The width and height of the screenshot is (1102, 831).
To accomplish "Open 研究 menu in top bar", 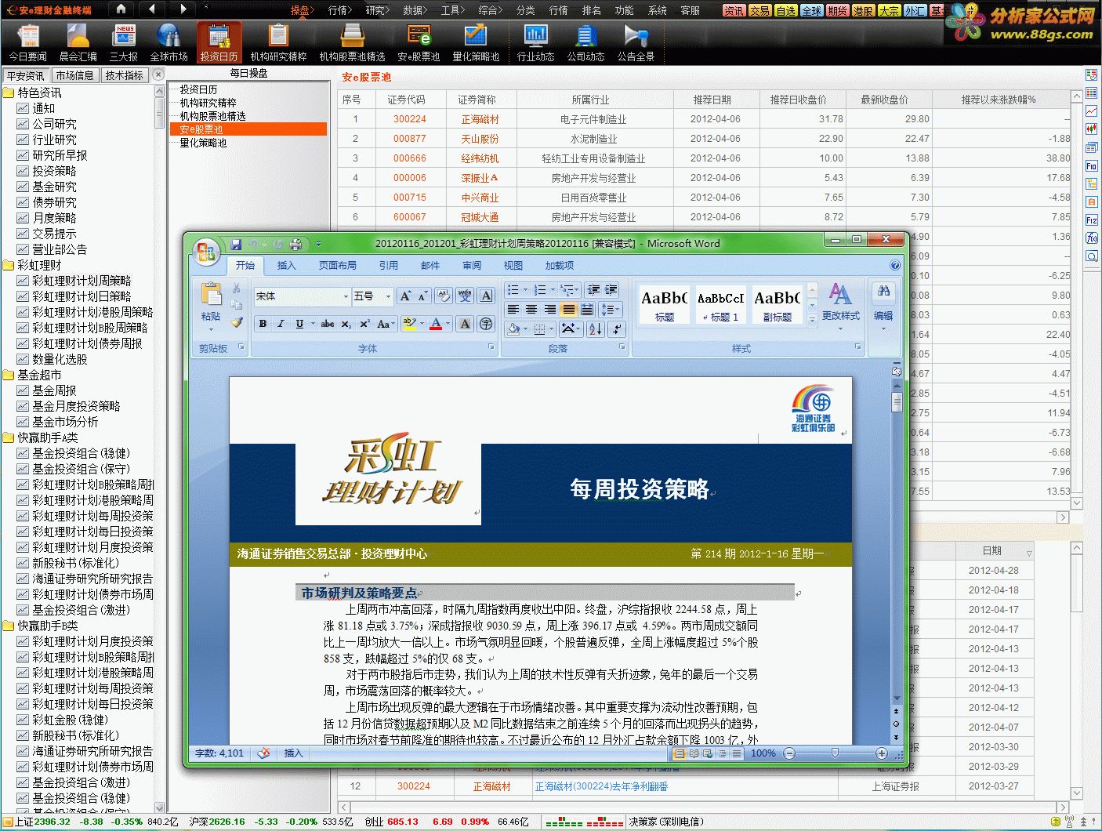I will (x=377, y=10).
